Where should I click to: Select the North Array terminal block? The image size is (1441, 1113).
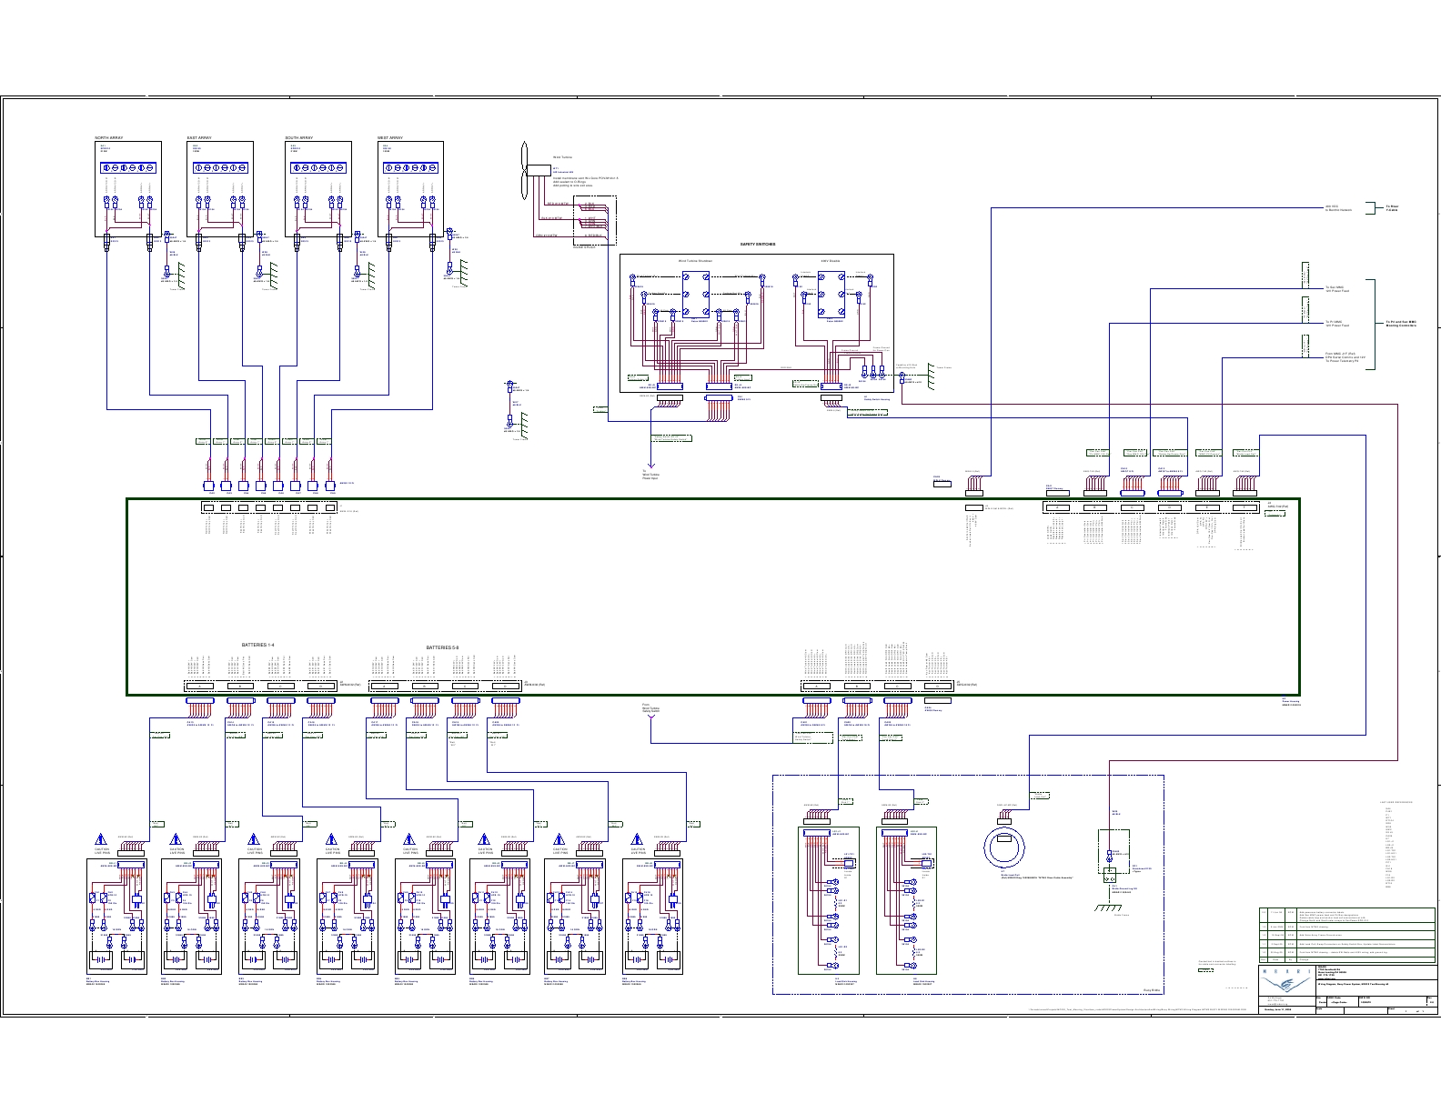point(128,167)
